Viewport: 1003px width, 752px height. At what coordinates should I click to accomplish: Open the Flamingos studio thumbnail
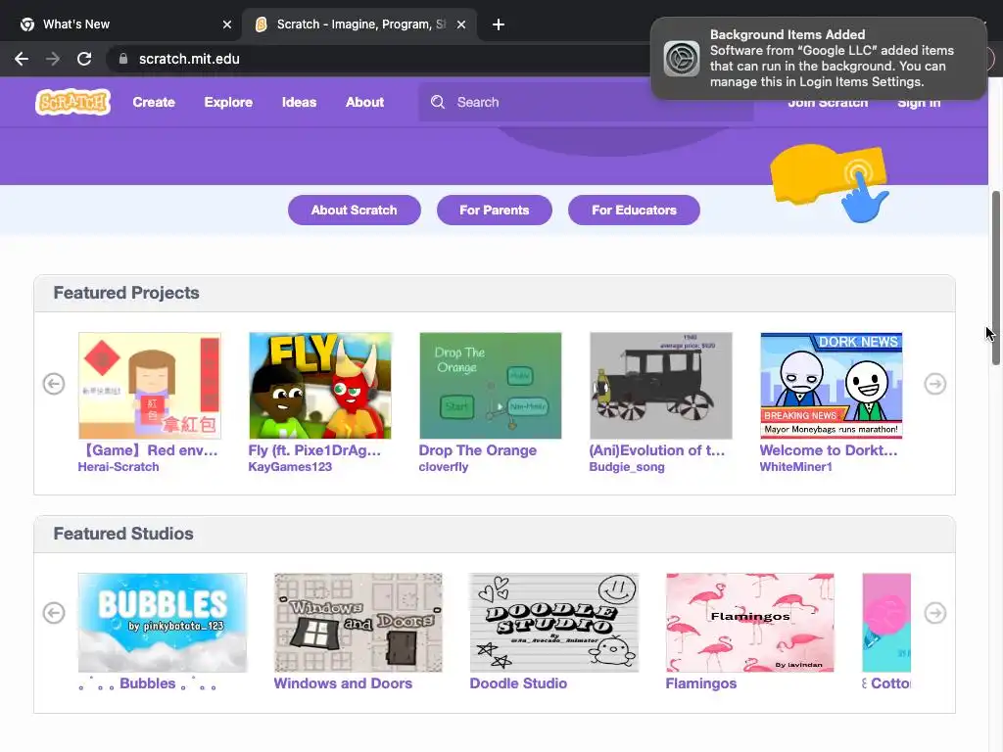pyautogui.click(x=749, y=622)
